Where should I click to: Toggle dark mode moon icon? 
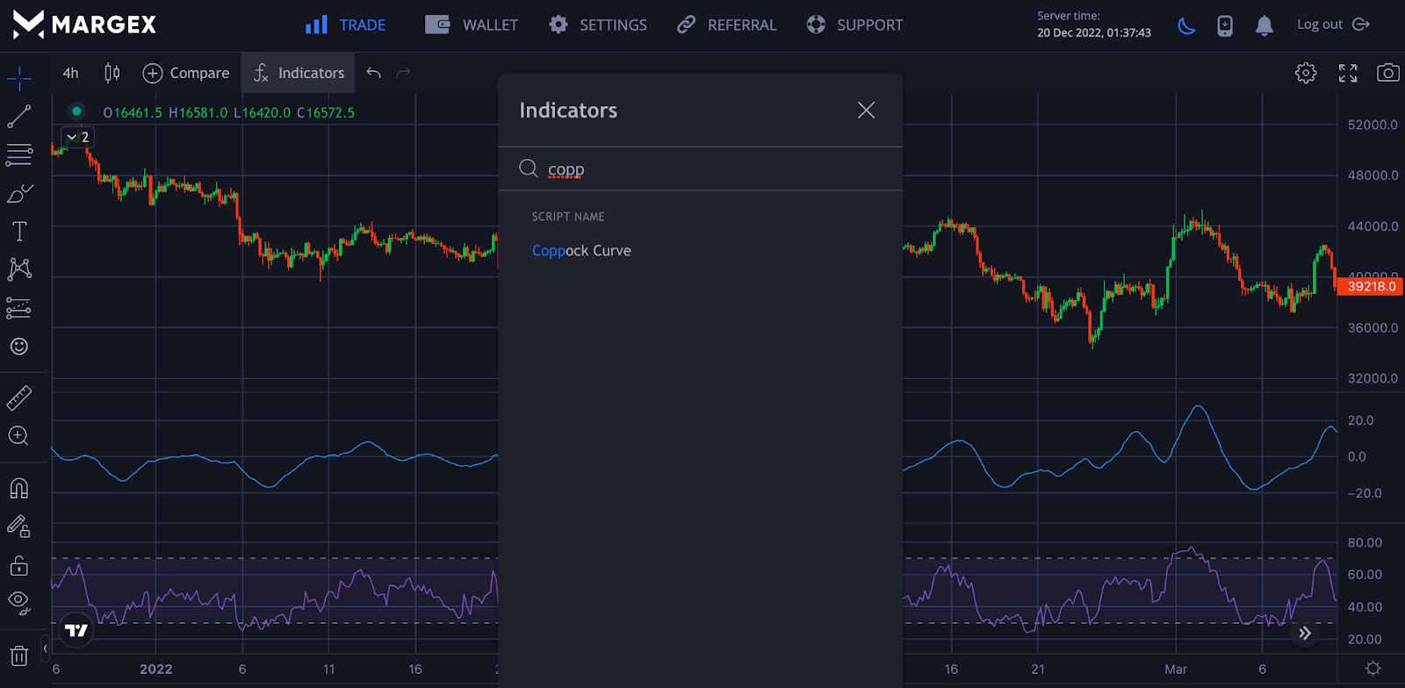(x=1186, y=25)
